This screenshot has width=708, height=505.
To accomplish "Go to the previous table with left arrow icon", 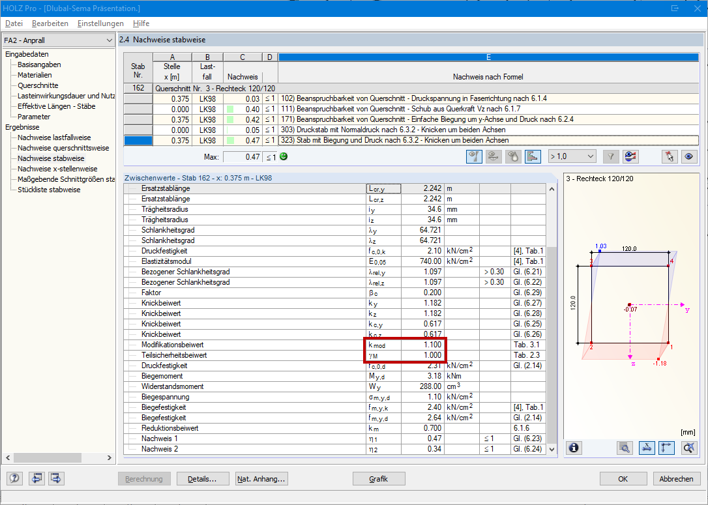I will click(x=37, y=478).
